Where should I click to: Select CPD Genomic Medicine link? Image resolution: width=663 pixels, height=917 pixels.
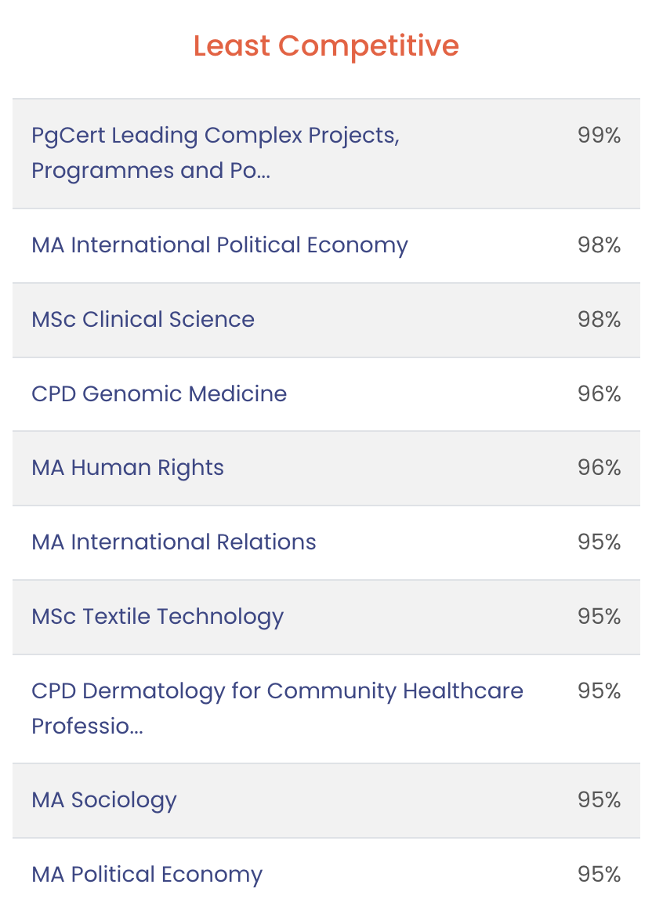[x=159, y=393]
